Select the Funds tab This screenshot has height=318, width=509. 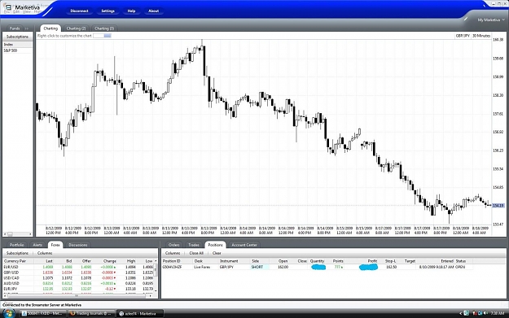pyautogui.click(x=15, y=28)
